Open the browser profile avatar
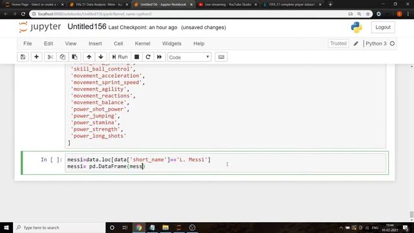The width and height of the screenshot is (414, 233). click(399, 14)
